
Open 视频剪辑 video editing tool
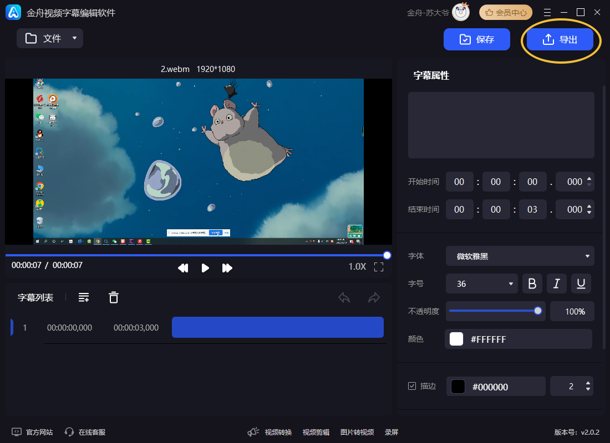click(x=316, y=432)
